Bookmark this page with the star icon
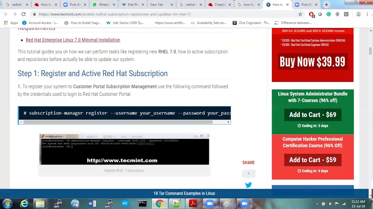This screenshot has width=373, height=209. point(300,14)
